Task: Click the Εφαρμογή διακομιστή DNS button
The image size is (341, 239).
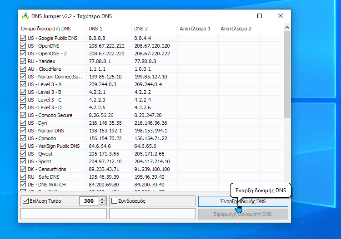Action: 243,214
